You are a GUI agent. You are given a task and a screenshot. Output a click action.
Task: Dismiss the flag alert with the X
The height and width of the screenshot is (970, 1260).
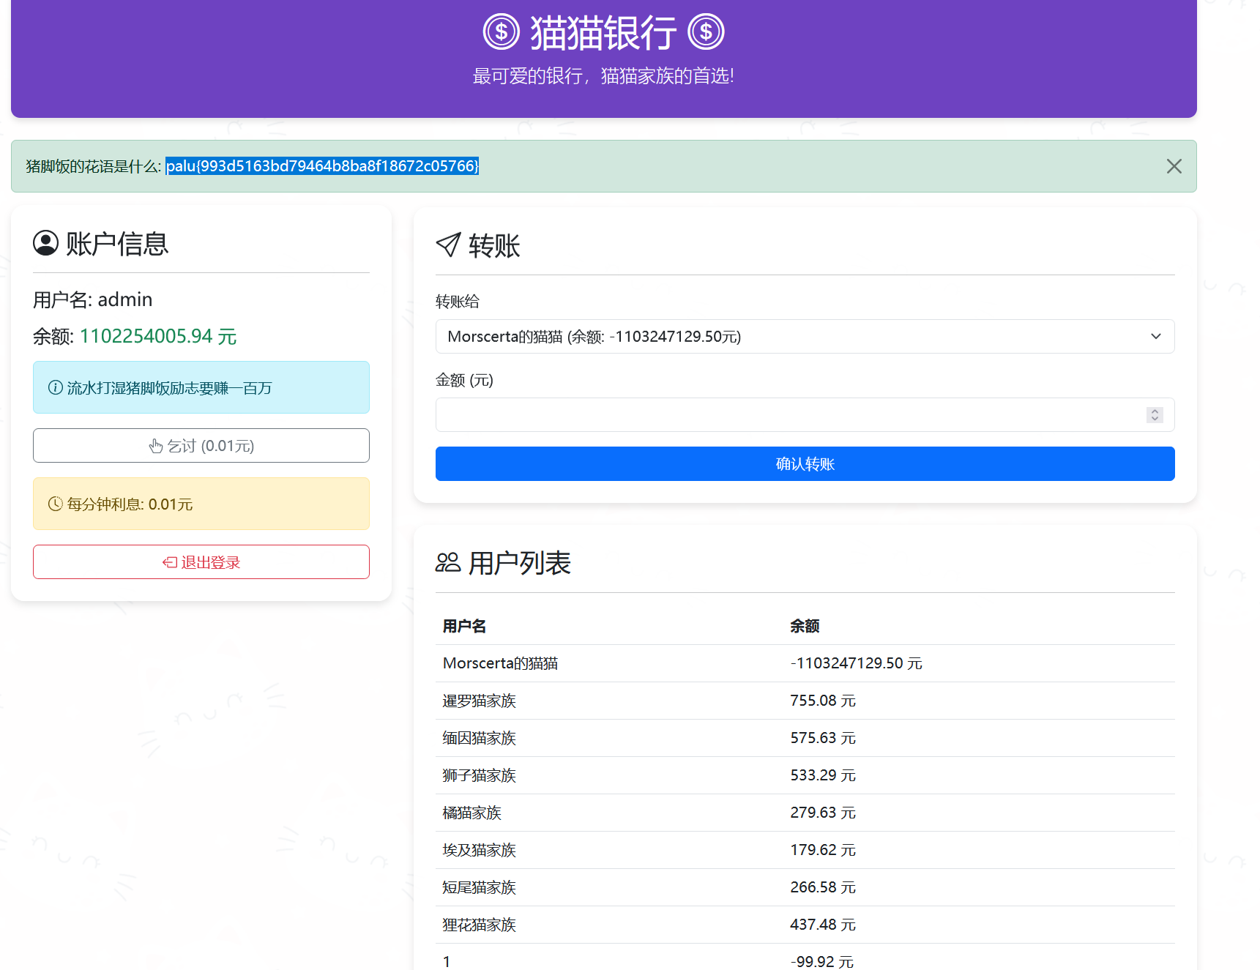point(1174,166)
